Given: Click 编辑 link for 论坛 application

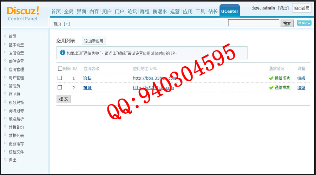Looking at the screenshot, I should [x=301, y=78].
